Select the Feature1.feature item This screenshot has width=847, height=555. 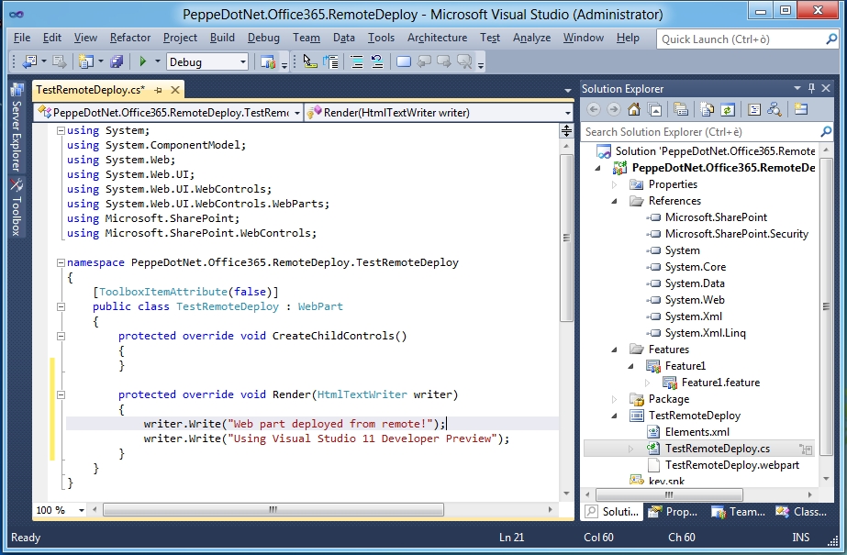[720, 383]
